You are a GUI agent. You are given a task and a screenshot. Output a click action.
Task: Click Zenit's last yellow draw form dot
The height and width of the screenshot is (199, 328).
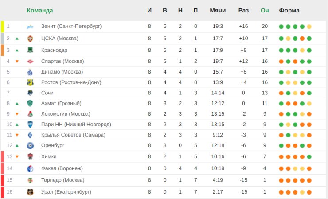[x=309, y=27]
